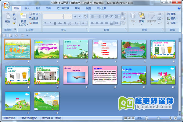The width and height of the screenshot is (183, 122).
Task: Open the Columns dropdown
Action: pyautogui.click(x=117, y=23)
